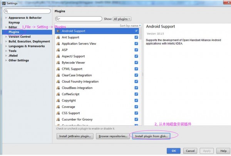
Task: Click the ASP plugin icon
Action: pos(58,50)
